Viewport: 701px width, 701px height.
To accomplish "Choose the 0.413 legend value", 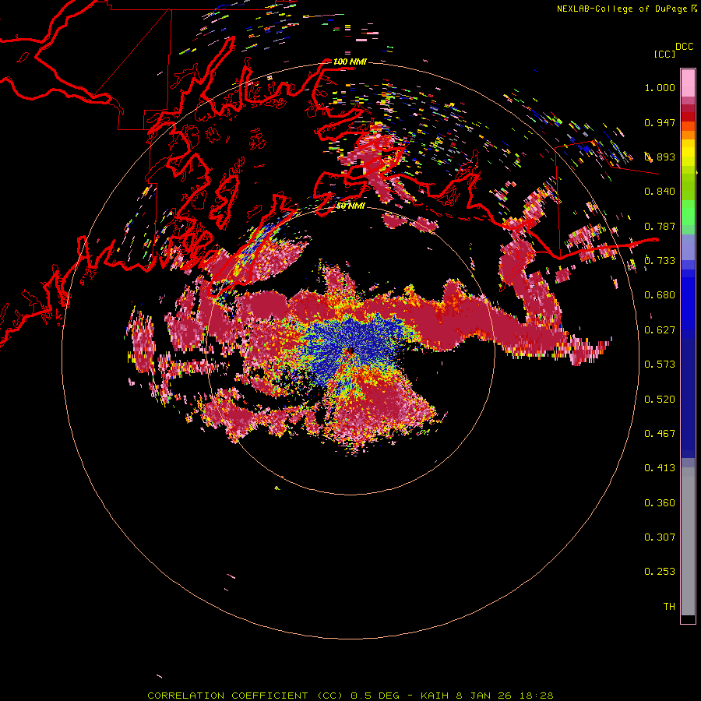I will [x=660, y=468].
